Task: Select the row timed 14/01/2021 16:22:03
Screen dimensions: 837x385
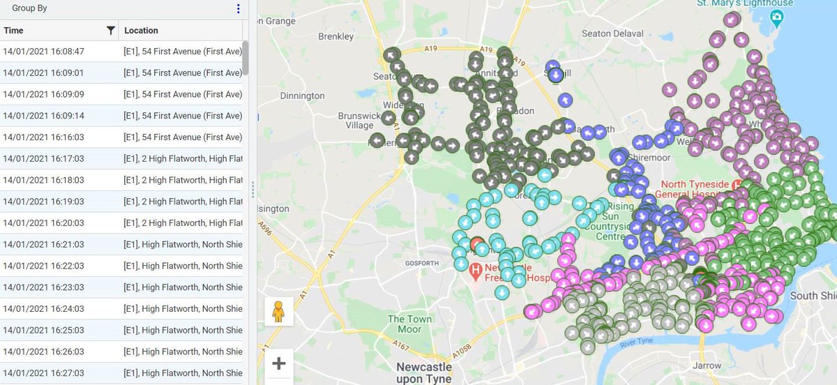Action: point(121,266)
